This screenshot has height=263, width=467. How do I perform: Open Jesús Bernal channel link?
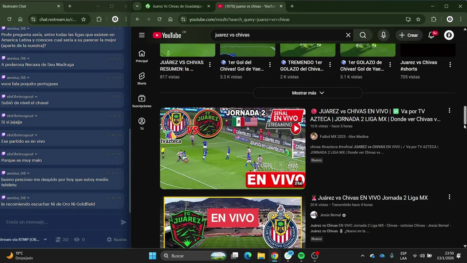click(x=331, y=215)
